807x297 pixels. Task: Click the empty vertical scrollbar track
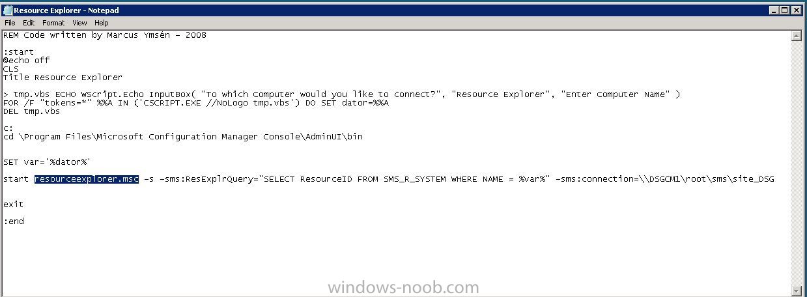(797, 163)
